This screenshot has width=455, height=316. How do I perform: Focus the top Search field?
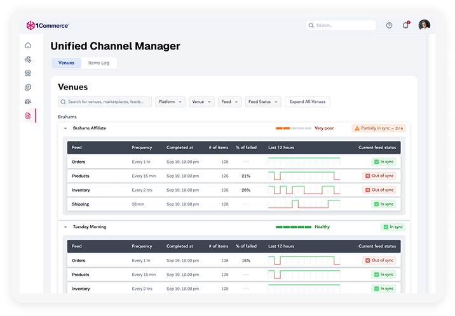[x=341, y=25]
